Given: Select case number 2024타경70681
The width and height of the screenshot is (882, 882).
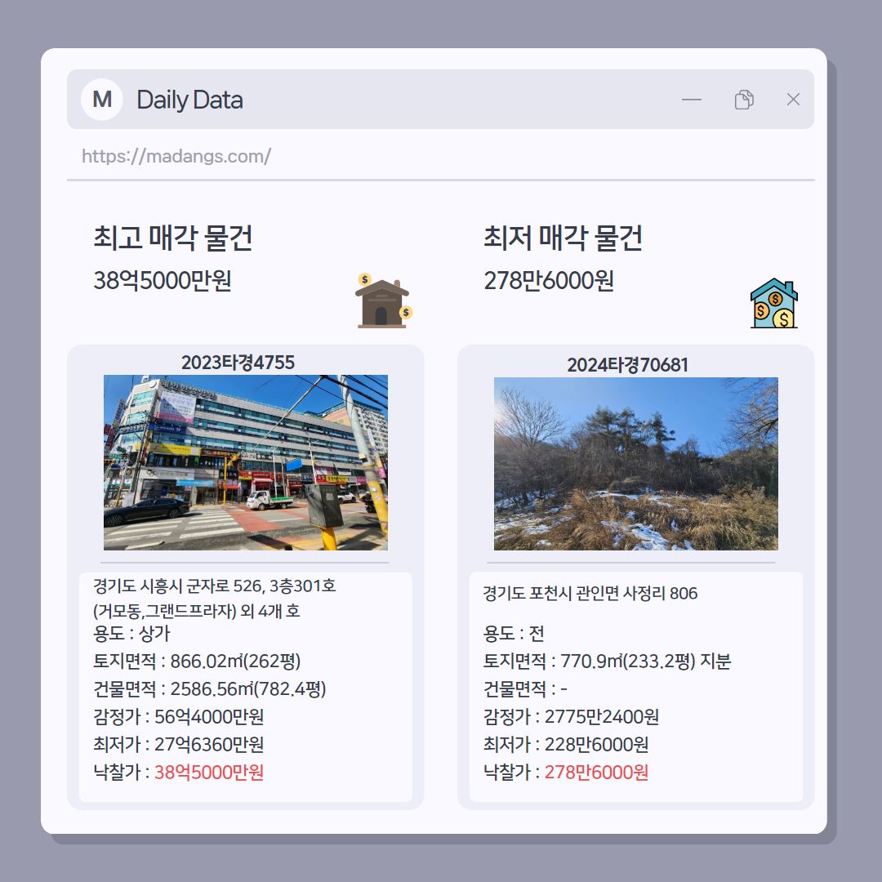Looking at the screenshot, I should click(x=628, y=364).
